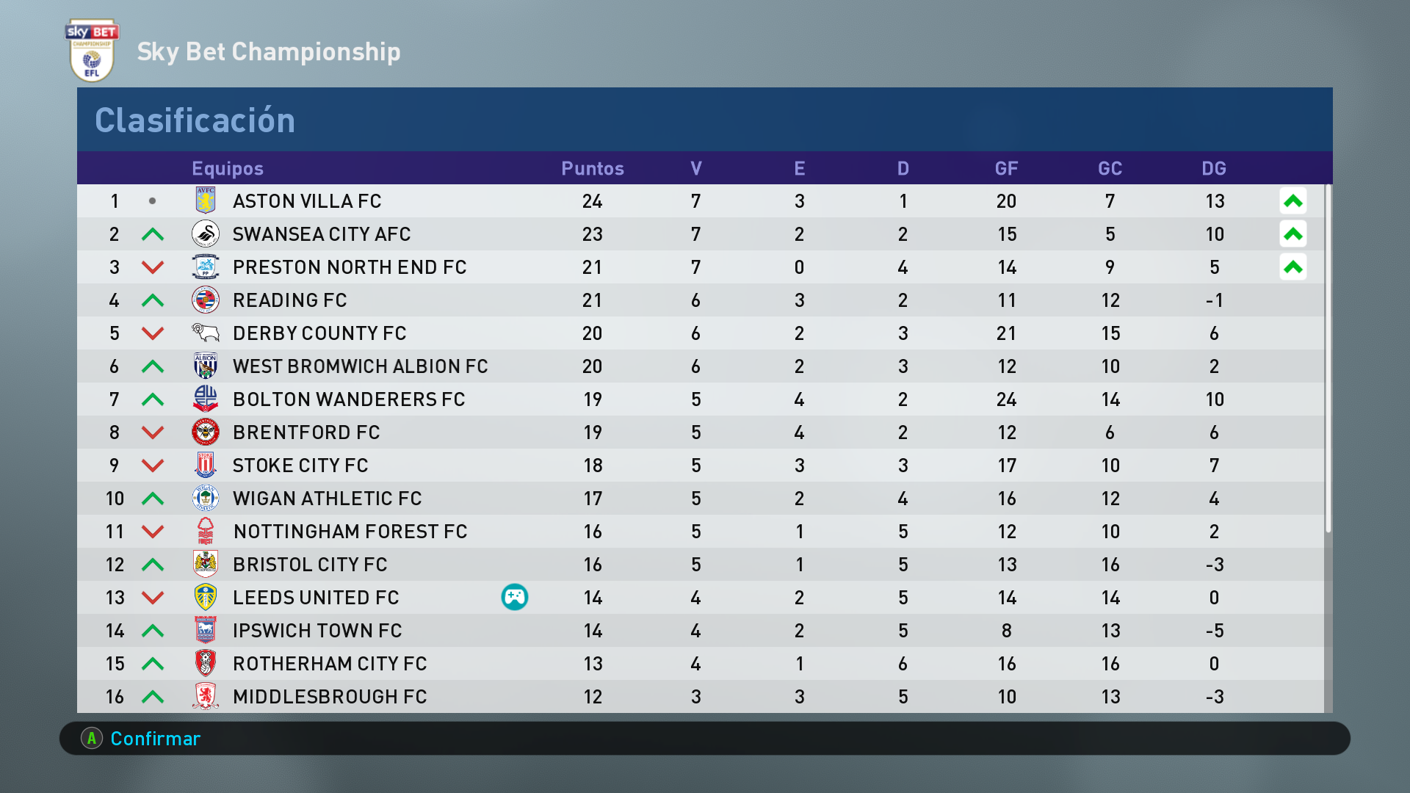Click the table's vertical scrollbar thumb
This screenshot has height=793, width=1410.
click(x=1328, y=358)
